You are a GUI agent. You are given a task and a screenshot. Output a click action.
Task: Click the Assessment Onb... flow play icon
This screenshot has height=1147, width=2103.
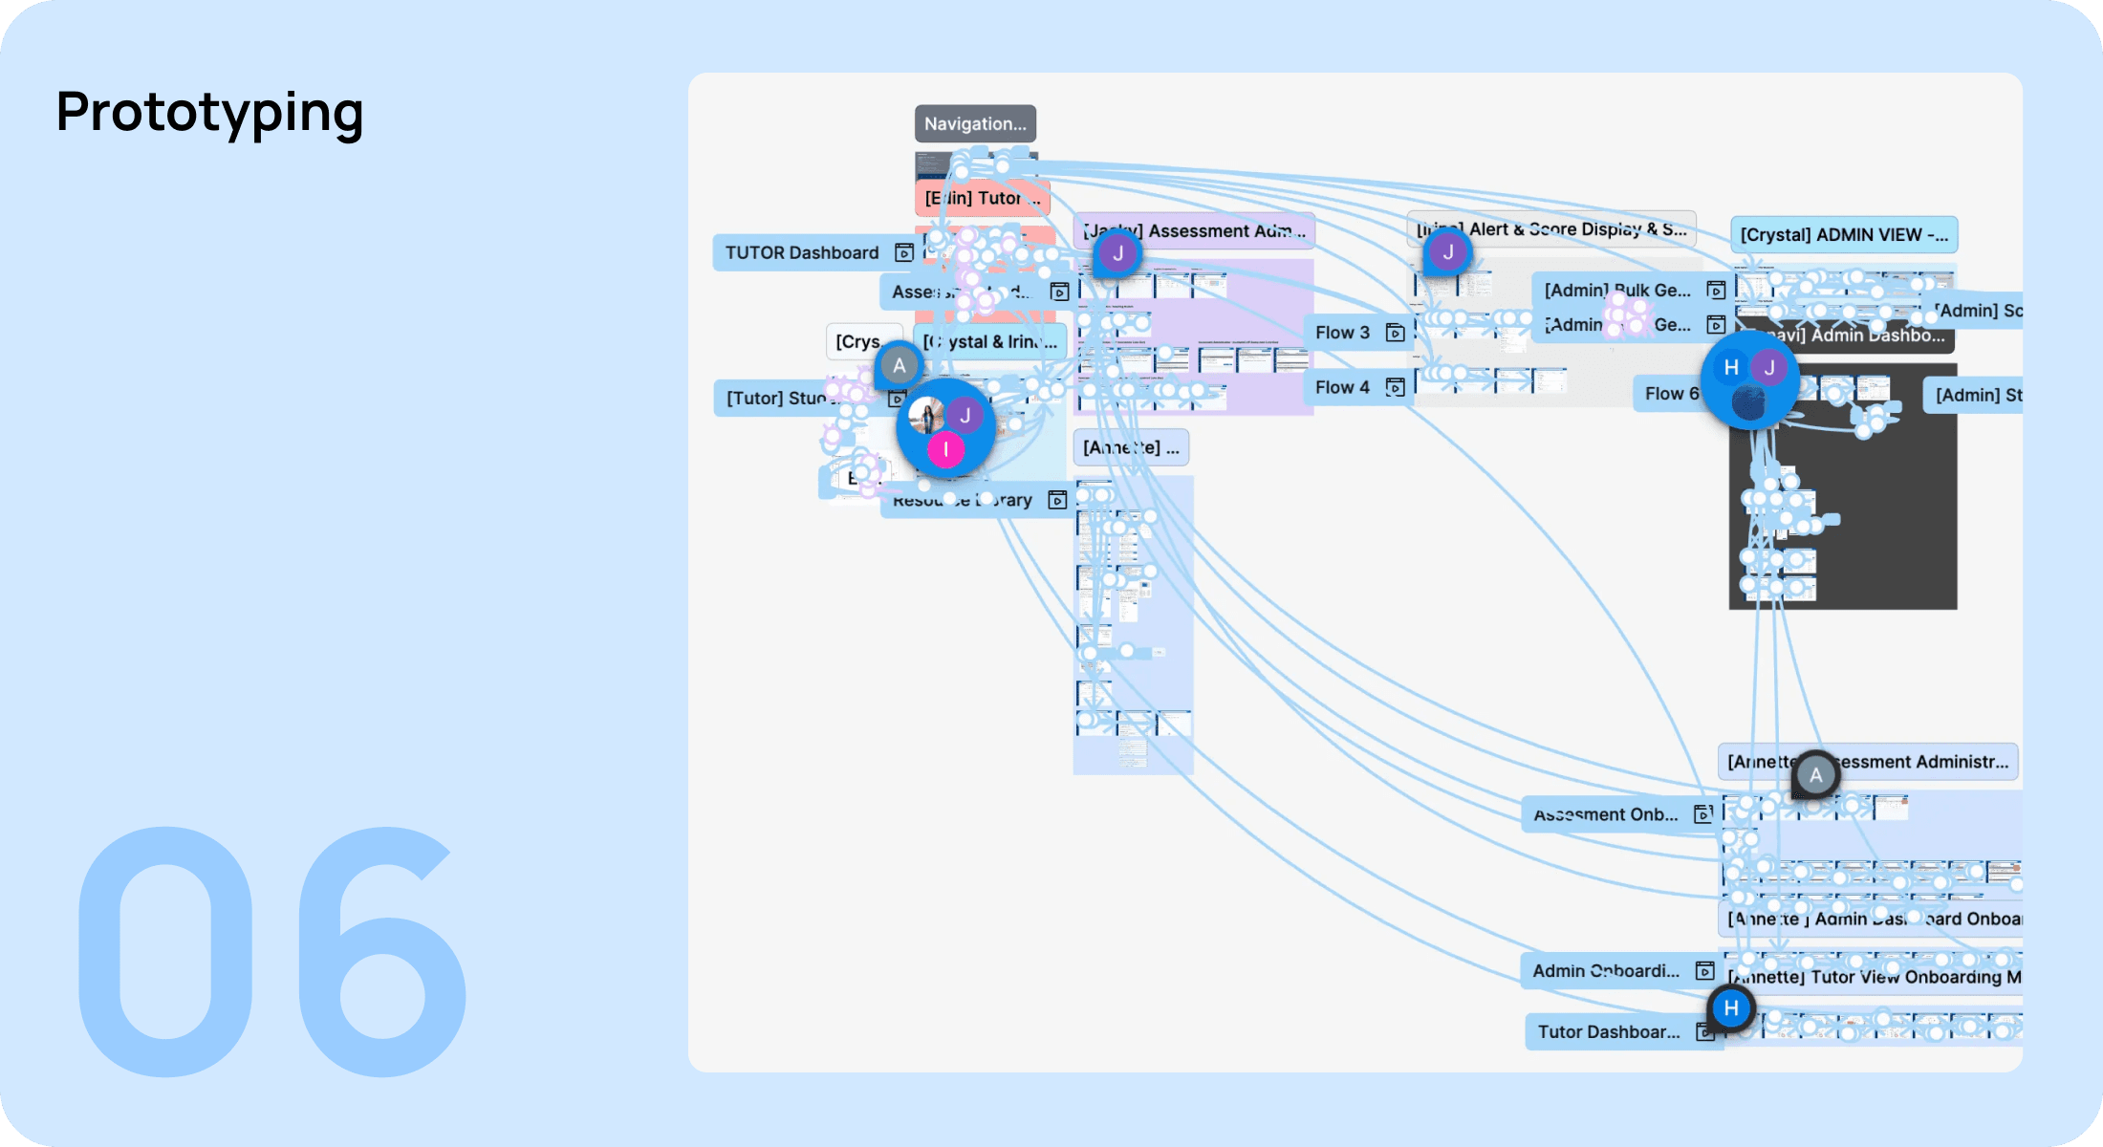click(1702, 814)
